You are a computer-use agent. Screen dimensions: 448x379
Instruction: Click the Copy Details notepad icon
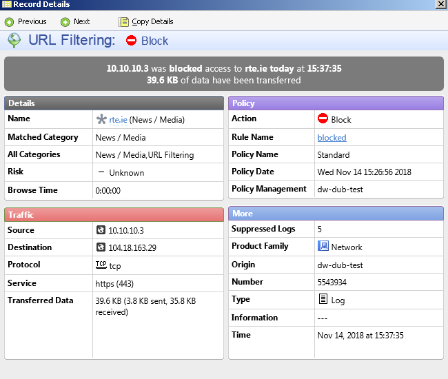123,21
